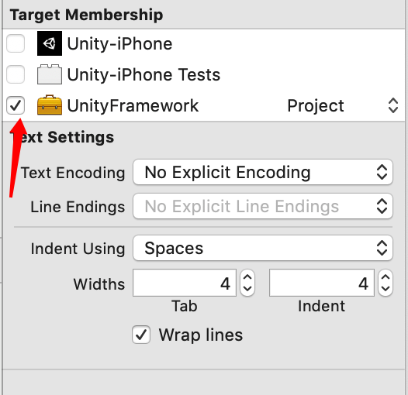Click the Unity-iPhone Tests brick icon
Viewport: 408px width, 395px height.
click(50, 74)
